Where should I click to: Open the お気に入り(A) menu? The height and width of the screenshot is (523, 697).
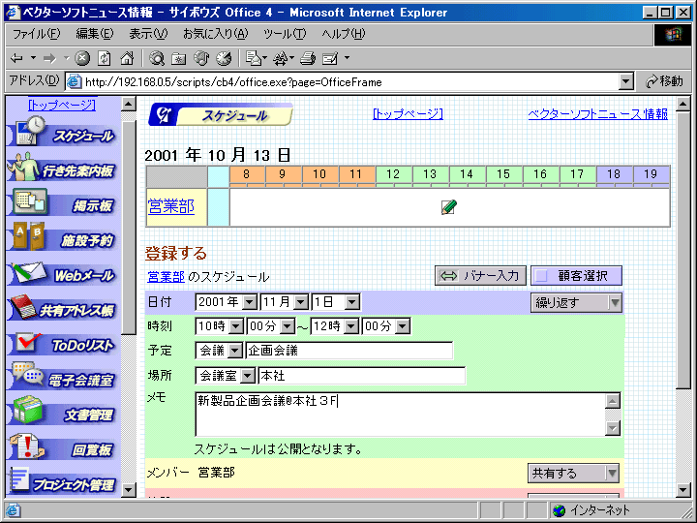pyautogui.click(x=216, y=34)
